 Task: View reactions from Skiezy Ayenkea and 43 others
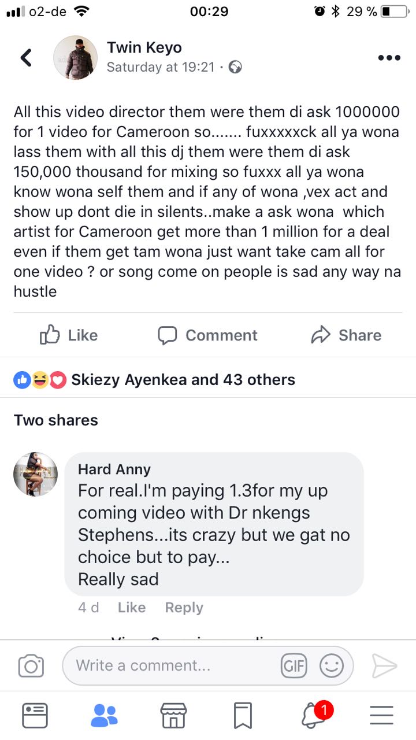point(183,380)
